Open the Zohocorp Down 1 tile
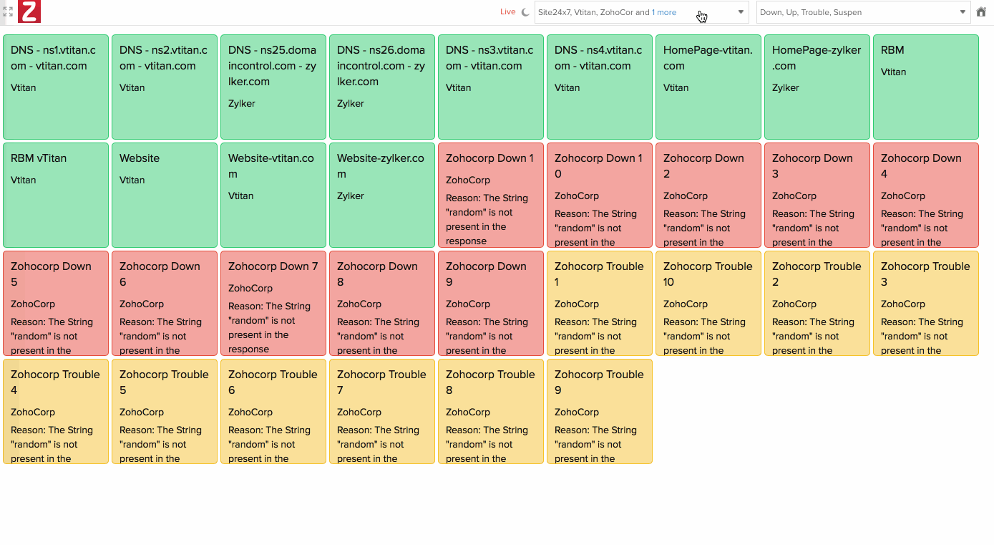This screenshot has height=545, width=994. [x=490, y=195]
